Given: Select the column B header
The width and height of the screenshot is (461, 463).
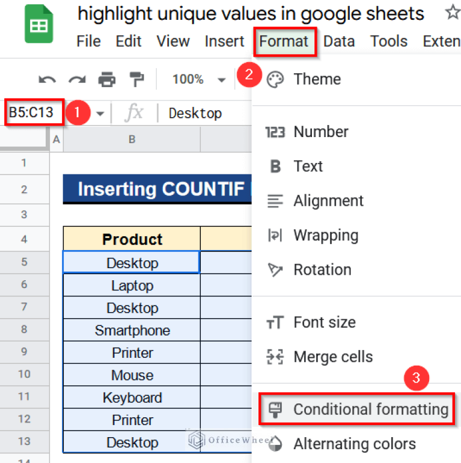Looking at the screenshot, I should [132, 140].
